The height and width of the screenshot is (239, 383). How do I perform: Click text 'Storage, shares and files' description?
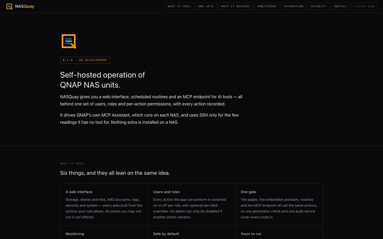click(104, 208)
